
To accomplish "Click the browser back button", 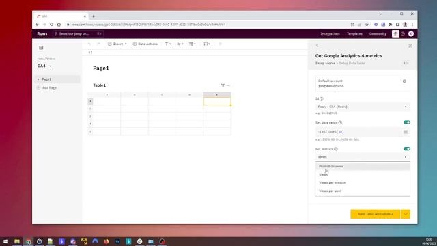I will point(37,25).
